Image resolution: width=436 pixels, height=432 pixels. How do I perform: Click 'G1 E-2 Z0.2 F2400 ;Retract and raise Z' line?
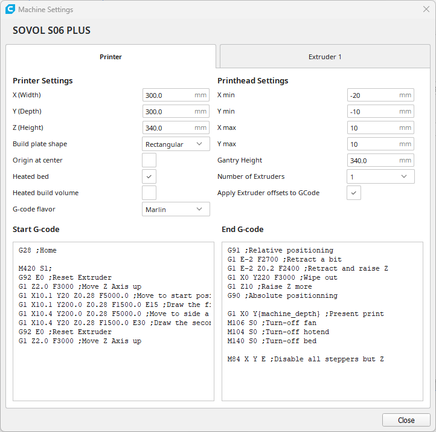coord(307,268)
